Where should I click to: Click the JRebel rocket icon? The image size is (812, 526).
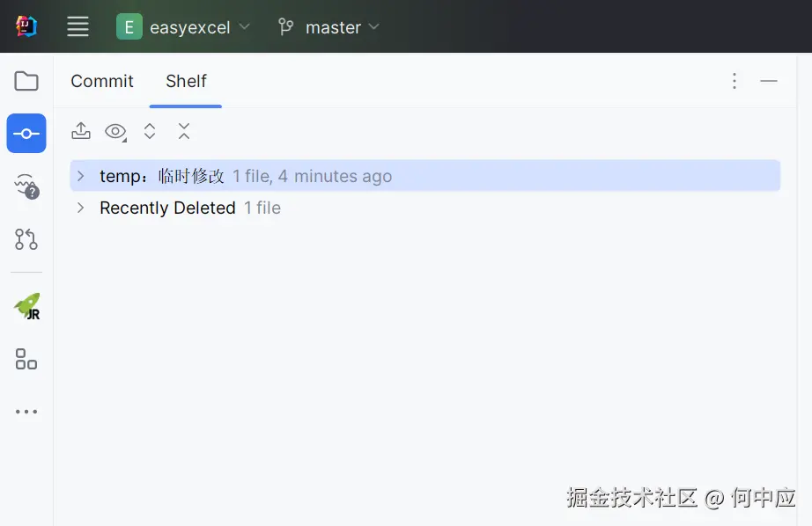click(26, 306)
